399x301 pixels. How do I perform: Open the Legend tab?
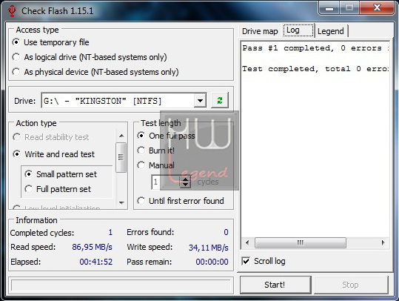click(331, 31)
